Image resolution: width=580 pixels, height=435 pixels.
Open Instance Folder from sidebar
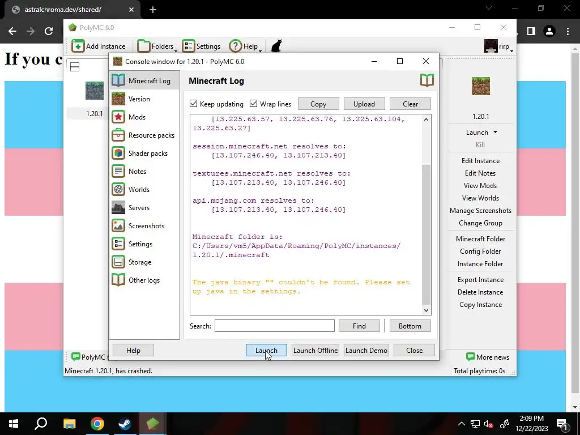tap(480, 264)
